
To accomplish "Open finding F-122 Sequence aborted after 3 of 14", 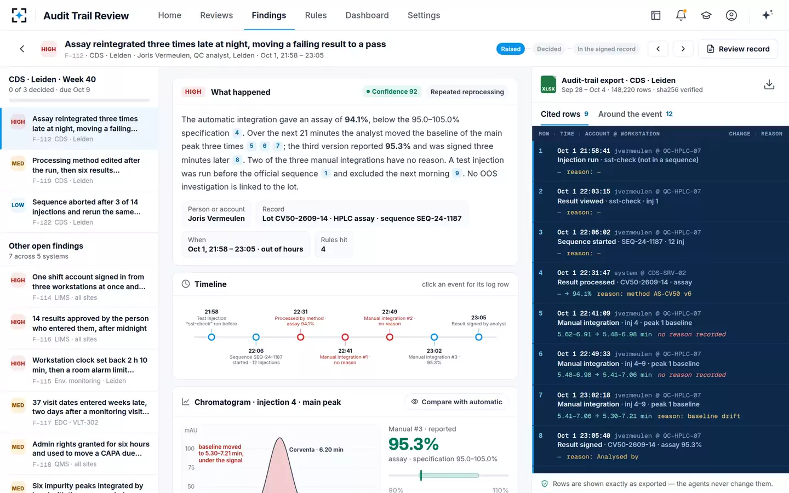I will point(79,211).
